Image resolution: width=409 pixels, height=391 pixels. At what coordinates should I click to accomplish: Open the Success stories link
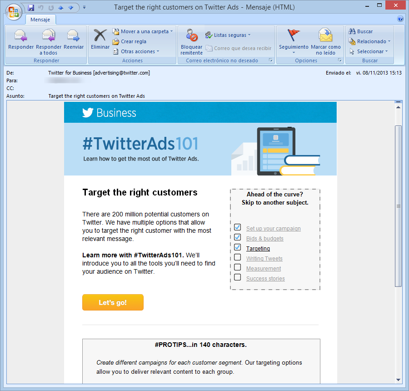[265, 279]
